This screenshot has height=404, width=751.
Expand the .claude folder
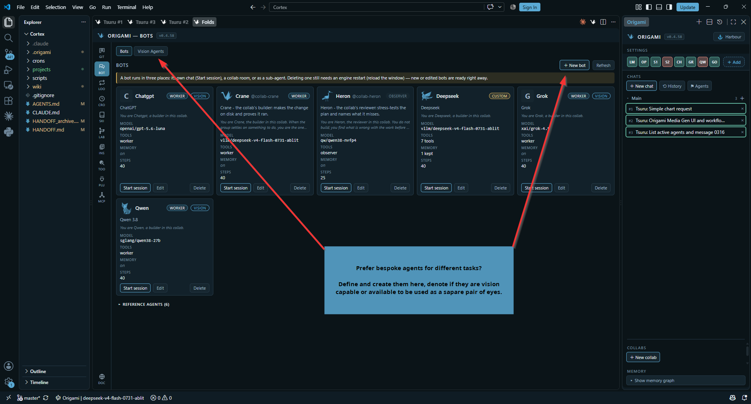click(40, 43)
